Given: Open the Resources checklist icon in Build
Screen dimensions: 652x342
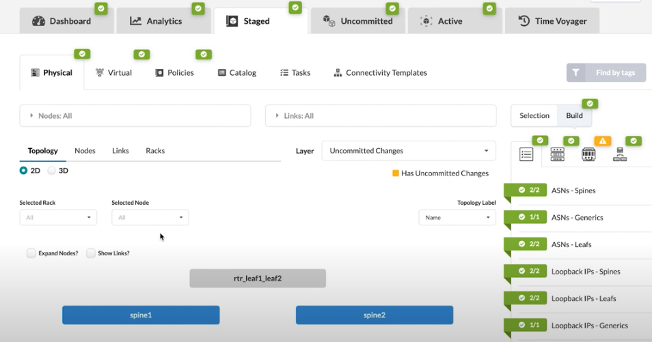Looking at the screenshot, I should click(526, 154).
